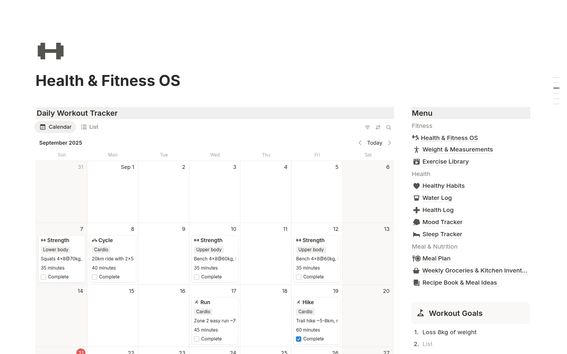
Task: Click the sort arrows icon in tracker toolbar
Action: pos(378,127)
